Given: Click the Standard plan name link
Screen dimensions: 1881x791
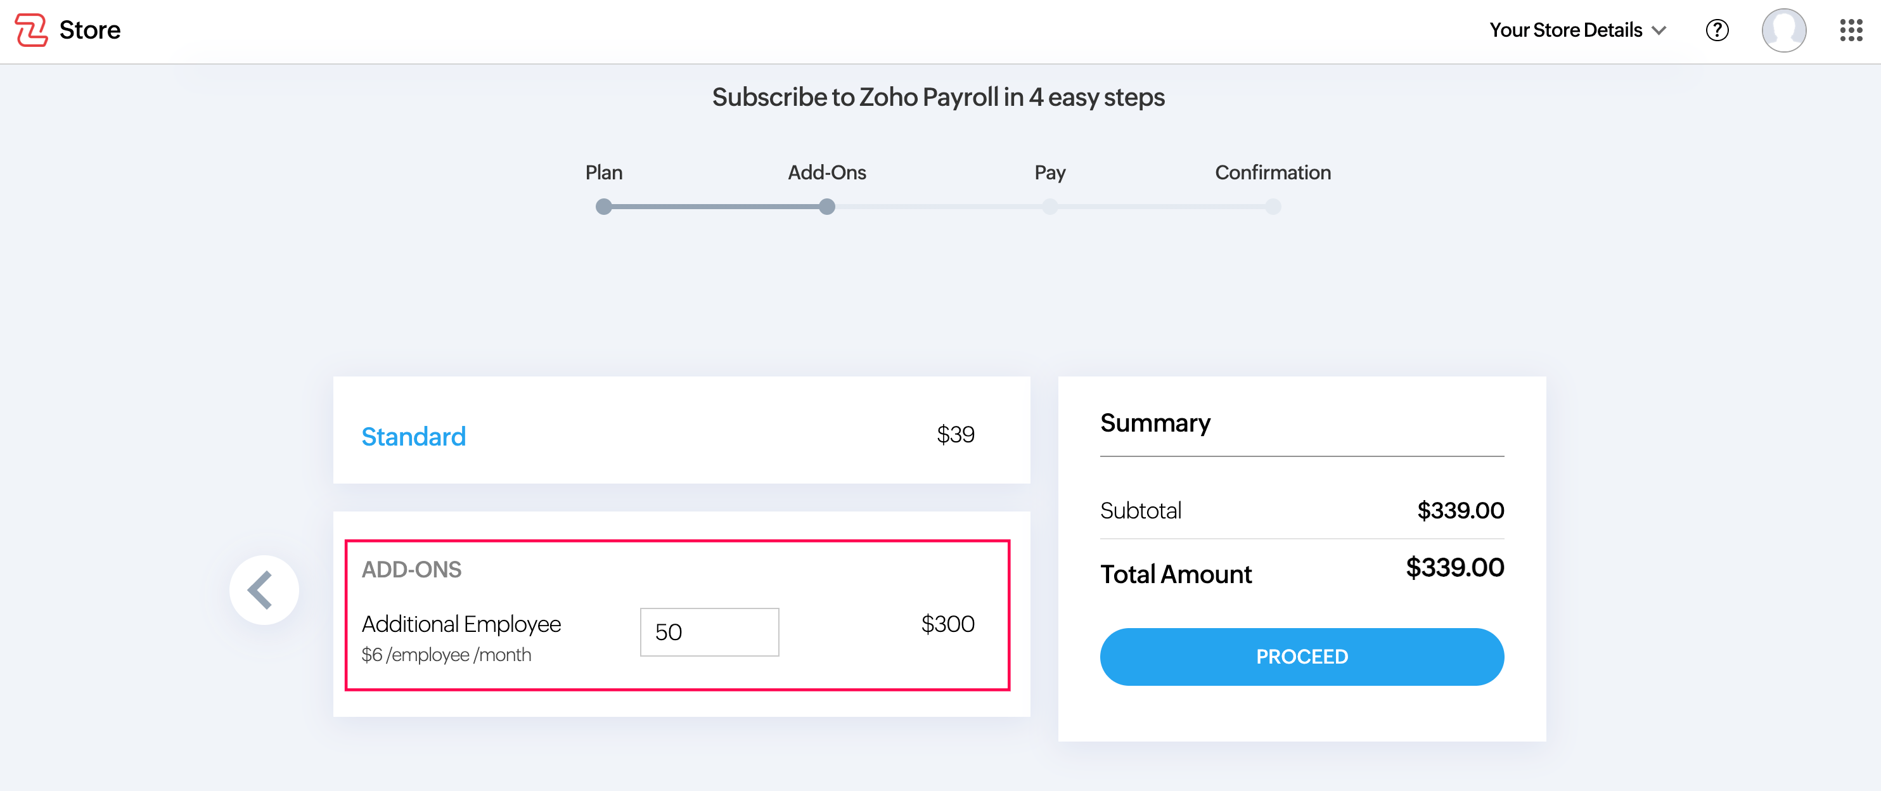Looking at the screenshot, I should click(413, 436).
